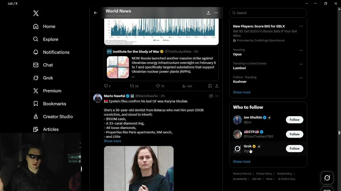Open Notifications from the sidebar
The width and height of the screenshot is (341, 191).
51,52
